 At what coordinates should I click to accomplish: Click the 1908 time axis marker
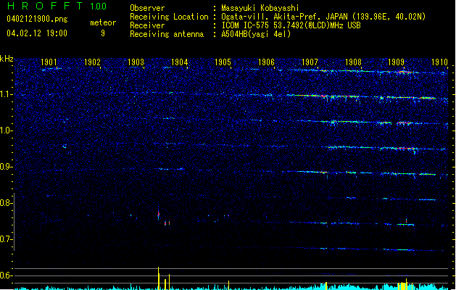(x=353, y=62)
